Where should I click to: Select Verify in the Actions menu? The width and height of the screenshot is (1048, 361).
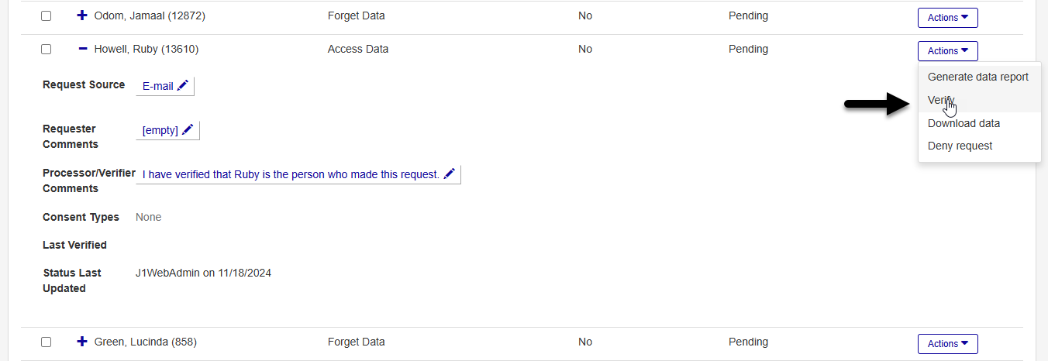point(940,100)
